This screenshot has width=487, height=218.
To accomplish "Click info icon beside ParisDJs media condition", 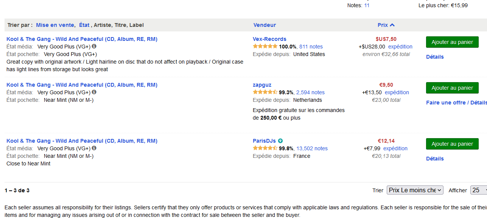I will tap(94, 148).
